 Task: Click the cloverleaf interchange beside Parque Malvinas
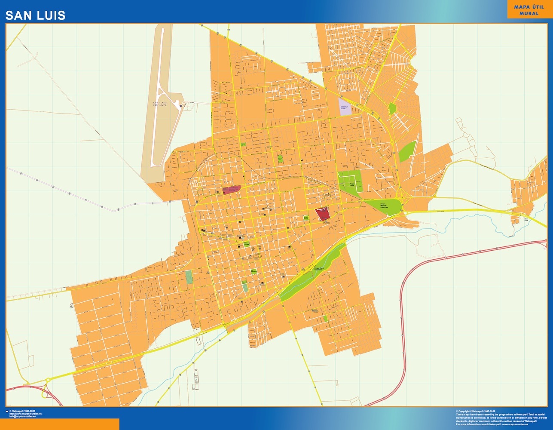(405, 200)
